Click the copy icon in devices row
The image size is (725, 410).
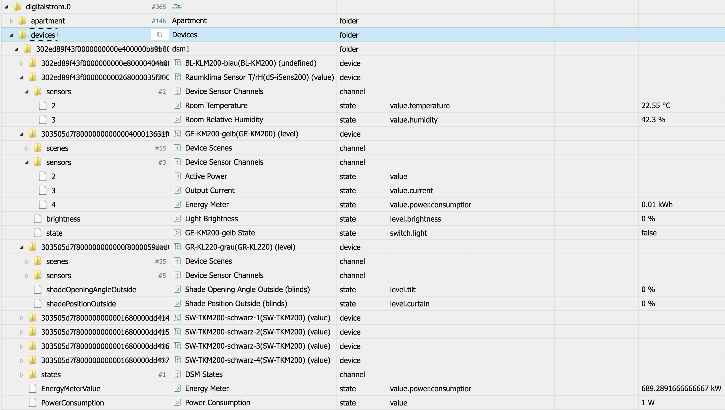coord(160,35)
